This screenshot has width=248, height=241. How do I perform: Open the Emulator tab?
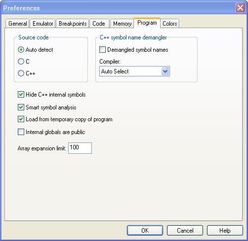coord(42,24)
